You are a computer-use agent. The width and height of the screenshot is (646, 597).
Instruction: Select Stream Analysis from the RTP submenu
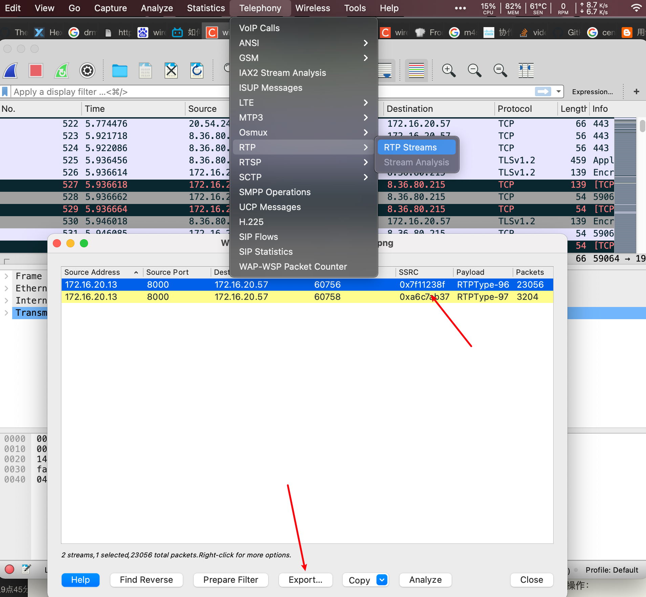(416, 162)
